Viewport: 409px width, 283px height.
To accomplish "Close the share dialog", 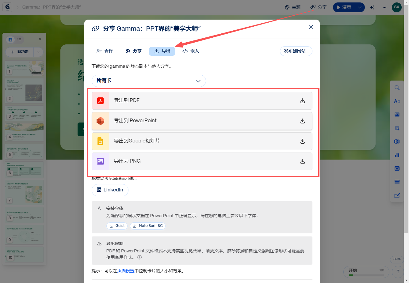I will 311,27.
